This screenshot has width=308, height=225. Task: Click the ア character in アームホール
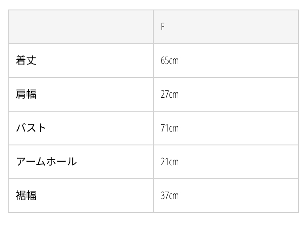(x=21, y=162)
